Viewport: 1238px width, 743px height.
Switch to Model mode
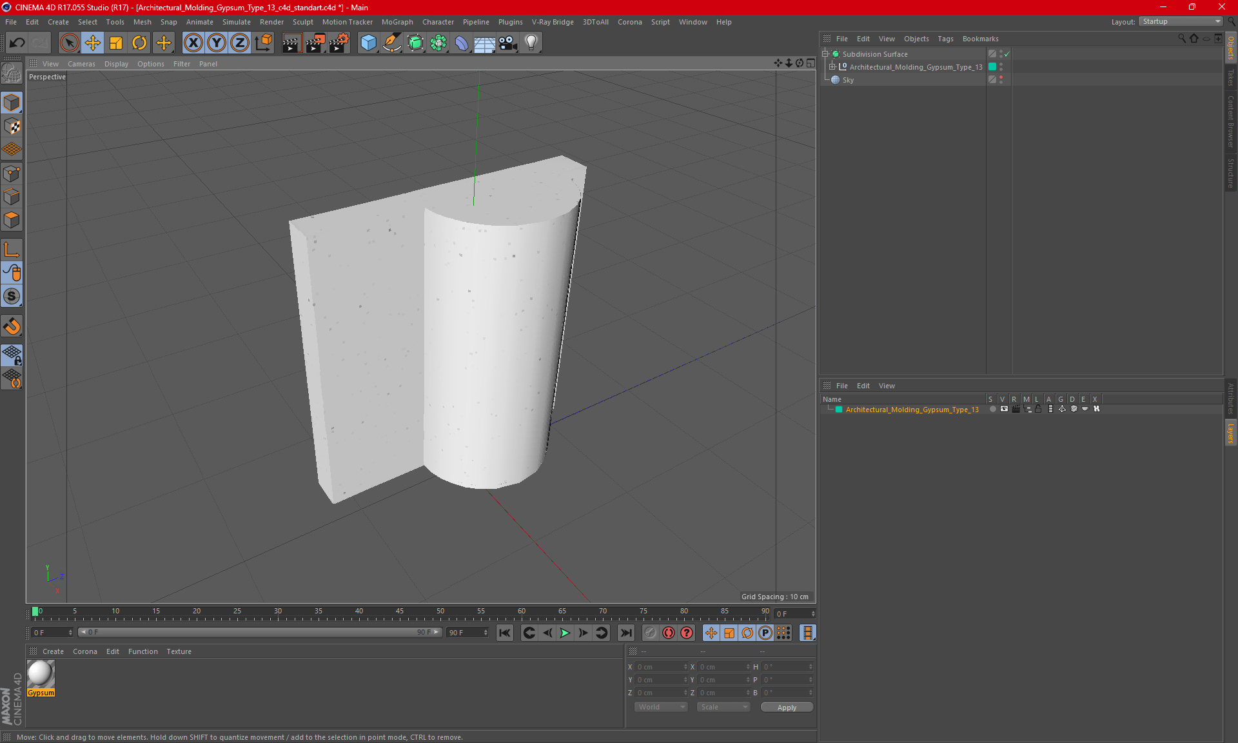point(12,103)
